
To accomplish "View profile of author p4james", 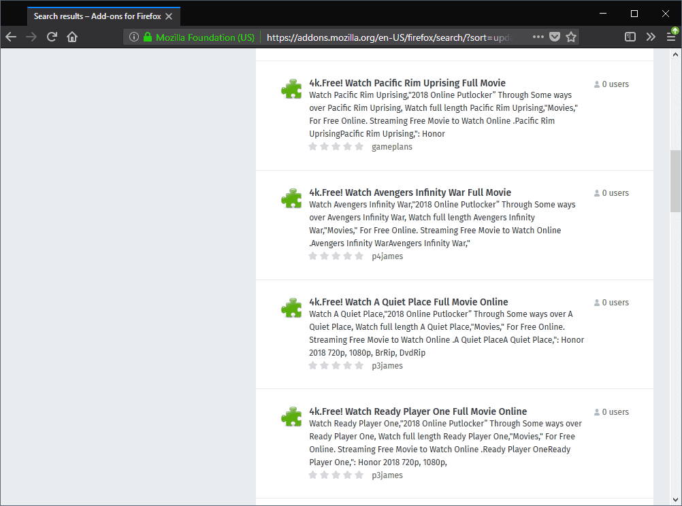I will [387, 256].
